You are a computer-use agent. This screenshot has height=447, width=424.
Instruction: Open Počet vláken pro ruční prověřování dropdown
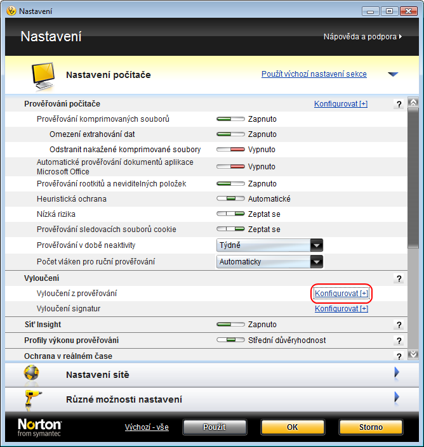tap(270, 262)
